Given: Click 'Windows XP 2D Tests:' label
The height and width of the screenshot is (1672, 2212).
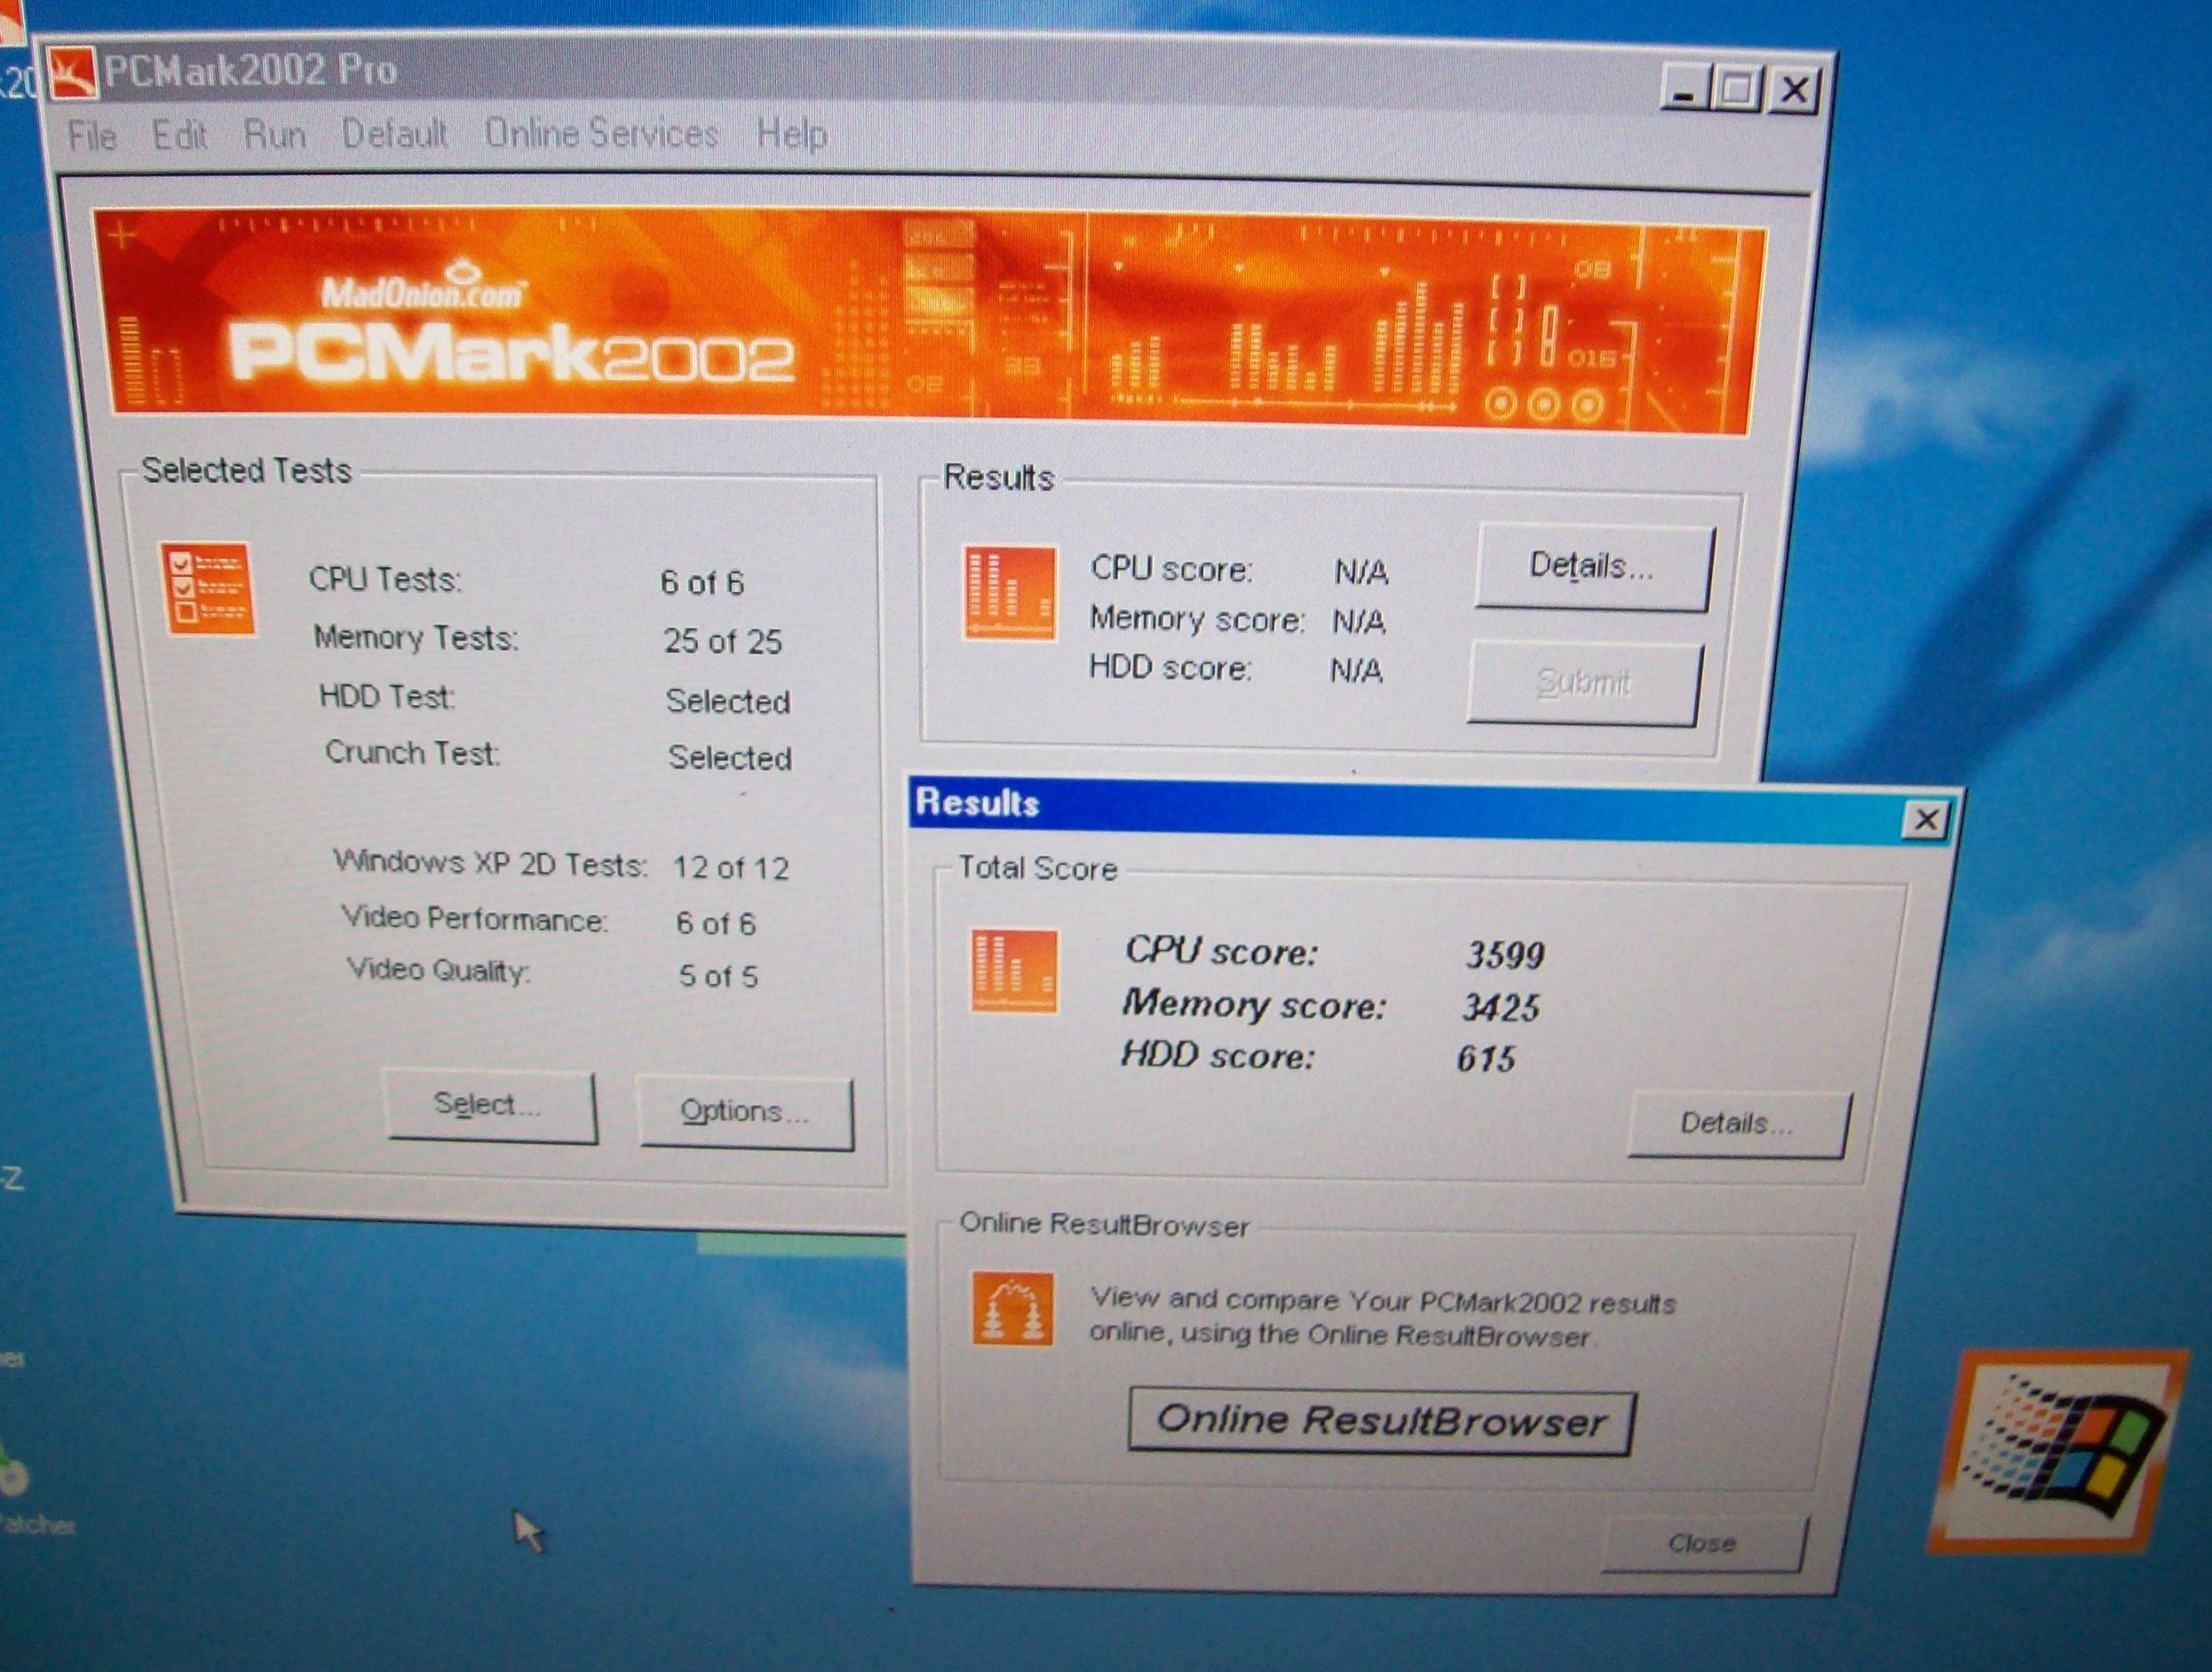Looking at the screenshot, I should (x=490, y=864).
